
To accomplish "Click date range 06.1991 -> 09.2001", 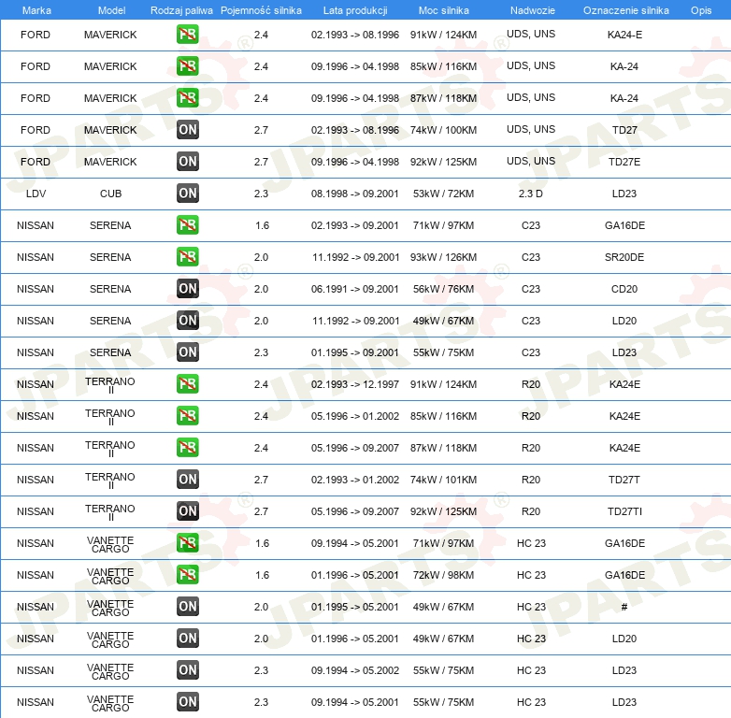I will (x=355, y=289).
